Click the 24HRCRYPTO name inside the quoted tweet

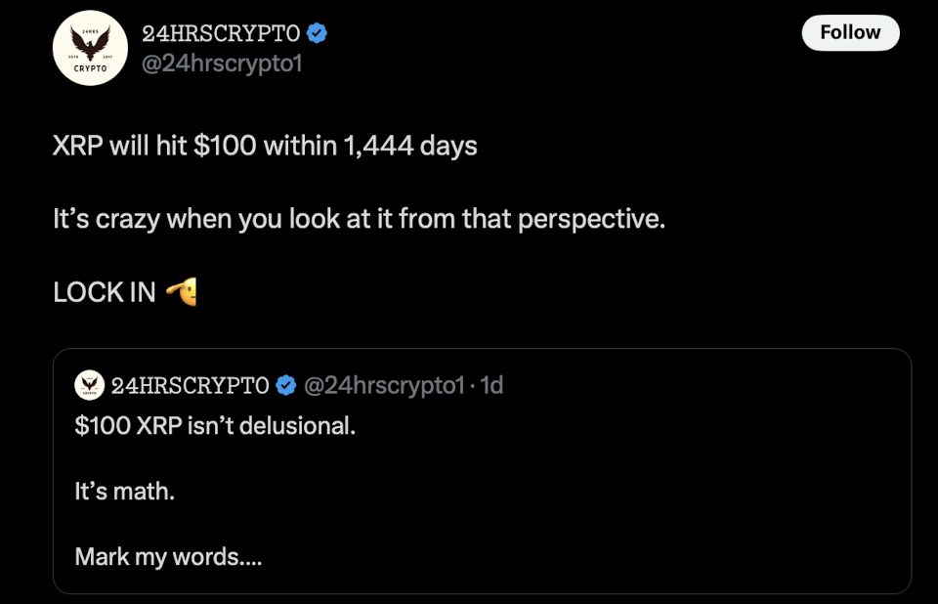[x=191, y=385]
